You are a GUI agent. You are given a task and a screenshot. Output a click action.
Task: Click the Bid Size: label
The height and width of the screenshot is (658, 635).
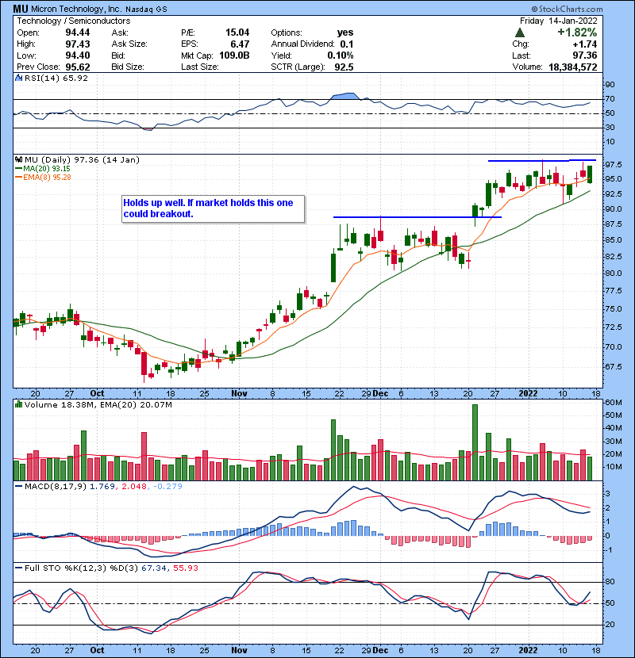[x=128, y=67]
